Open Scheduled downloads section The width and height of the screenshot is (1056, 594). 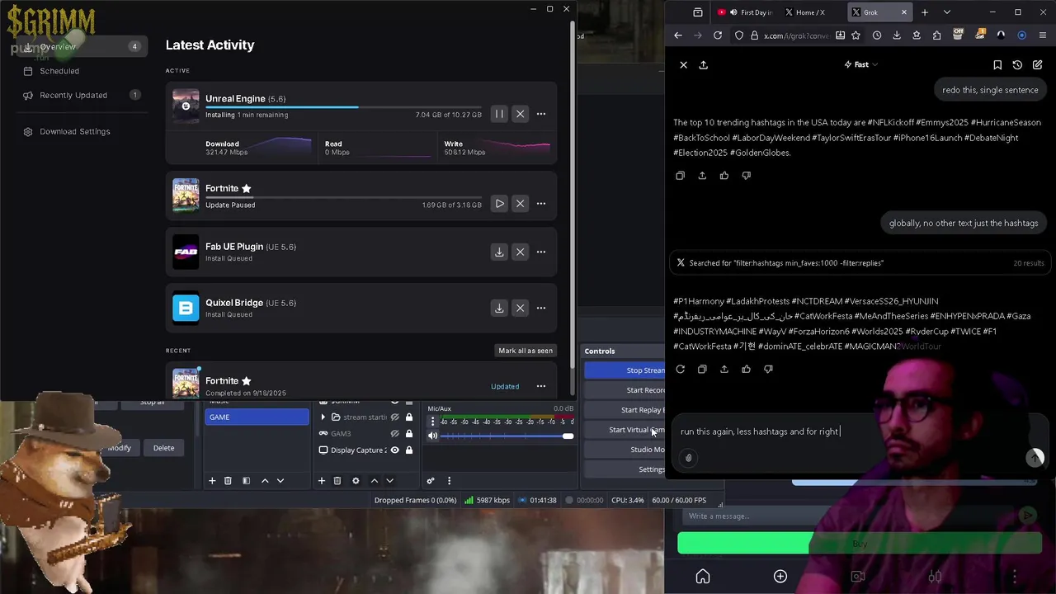(59, 71)
